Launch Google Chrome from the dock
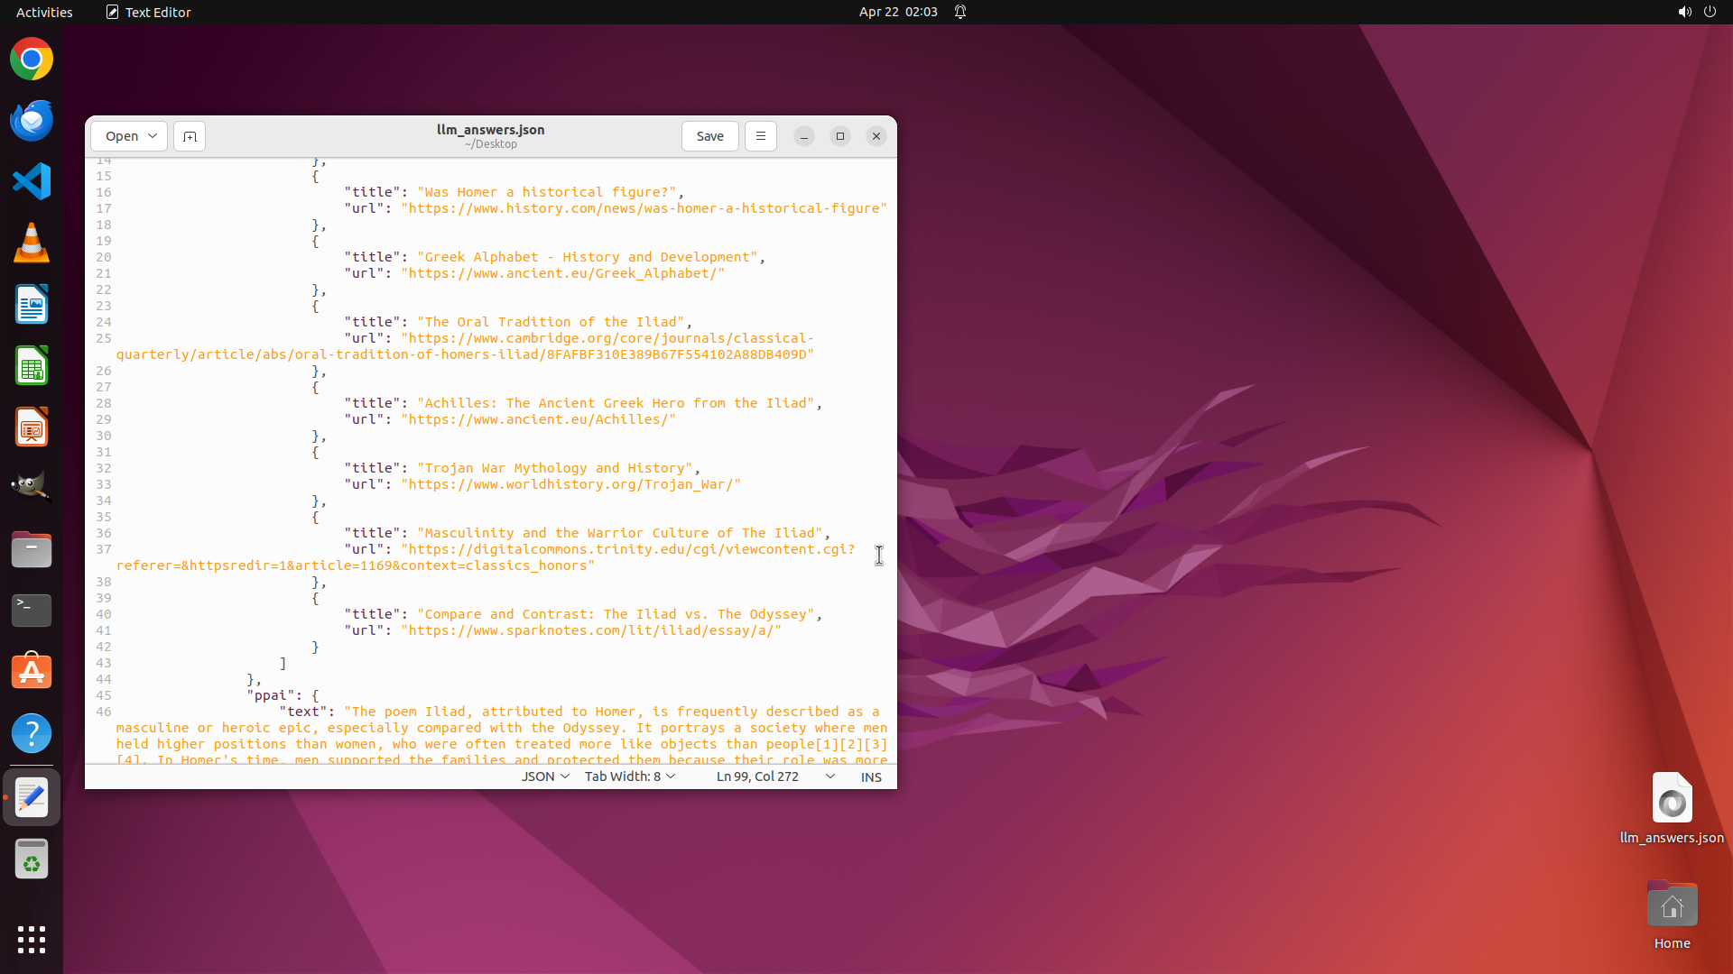 click(32, 60)
